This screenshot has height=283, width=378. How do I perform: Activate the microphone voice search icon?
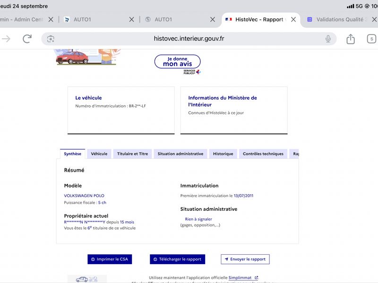pos(328,39)
